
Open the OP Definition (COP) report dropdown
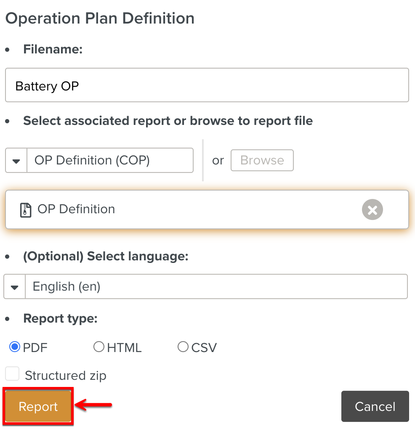[x=109, y=160]
